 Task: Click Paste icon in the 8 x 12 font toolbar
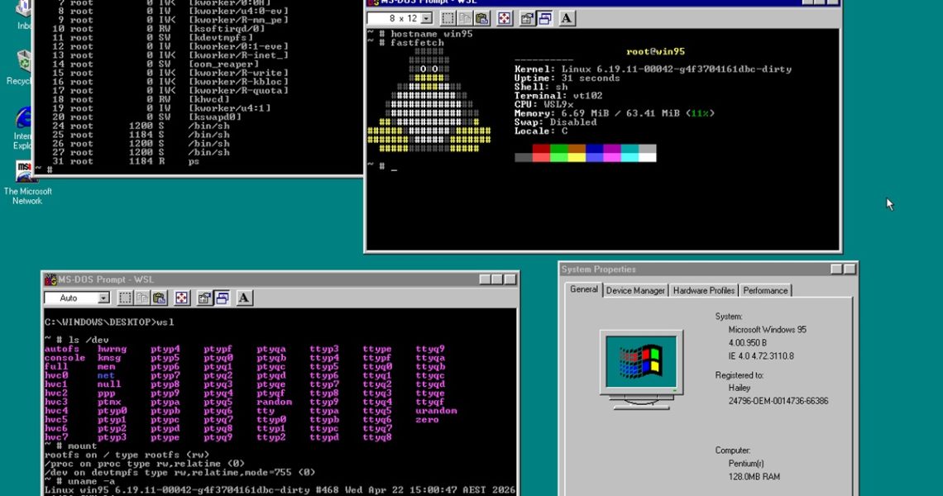pos(482,18)
